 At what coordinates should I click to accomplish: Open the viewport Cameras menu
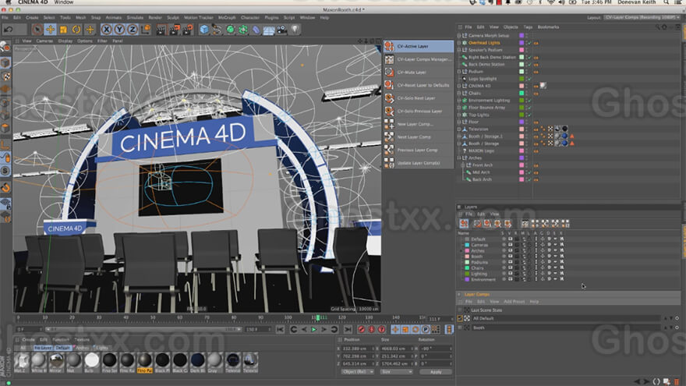point(44,41)
